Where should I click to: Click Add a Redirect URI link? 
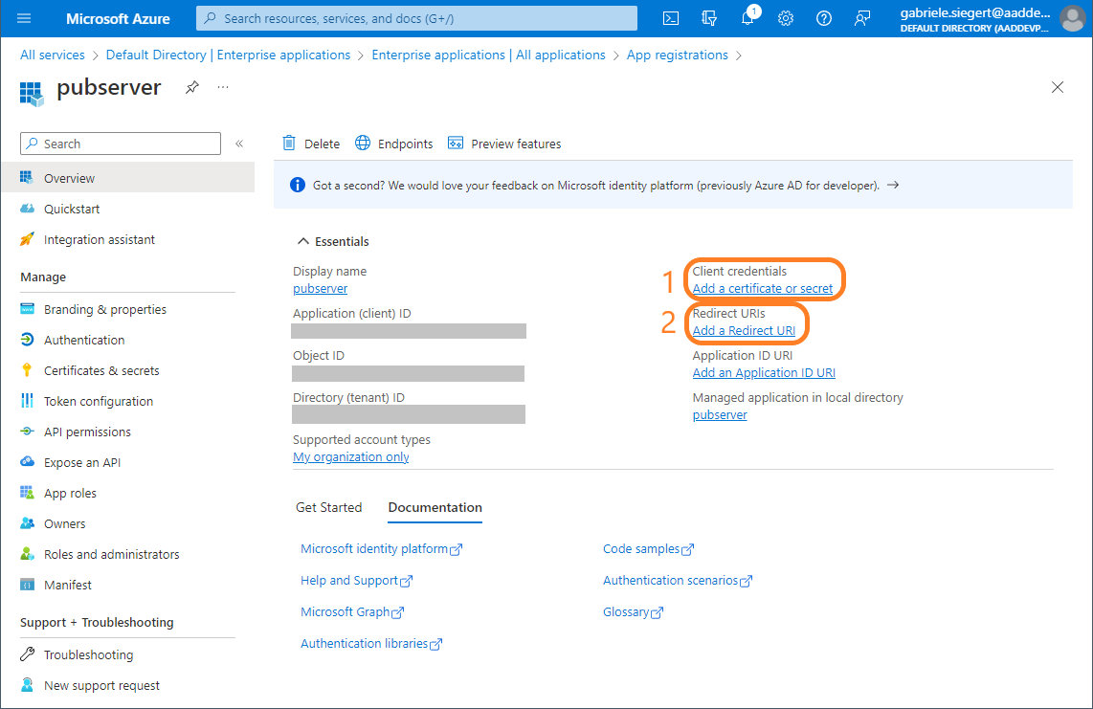(x=743, y=331)
